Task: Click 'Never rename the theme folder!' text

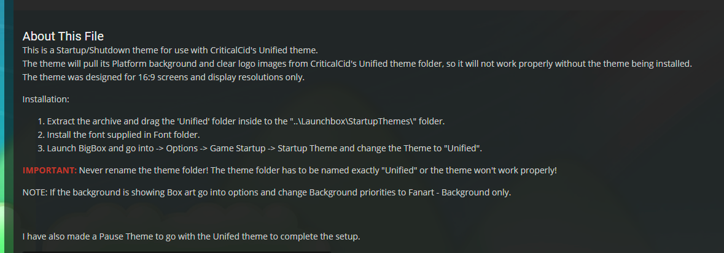Action: click(144, 170)
